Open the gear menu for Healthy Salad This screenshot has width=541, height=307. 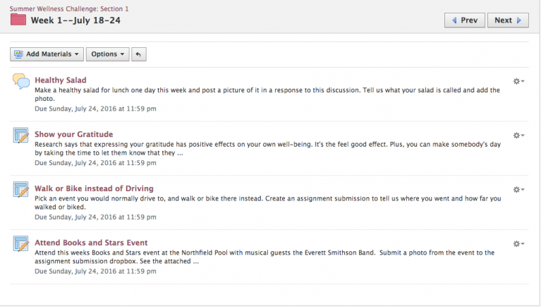pos(518,81)
